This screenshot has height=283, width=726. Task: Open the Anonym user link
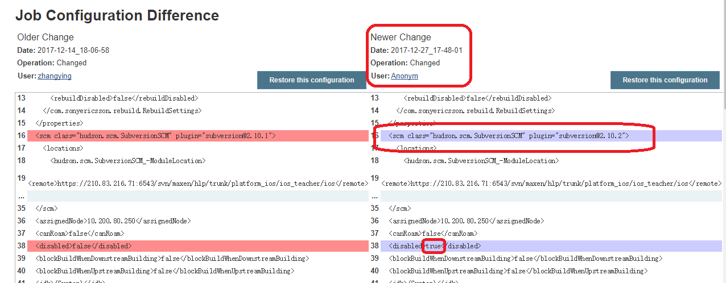[404, 76]
